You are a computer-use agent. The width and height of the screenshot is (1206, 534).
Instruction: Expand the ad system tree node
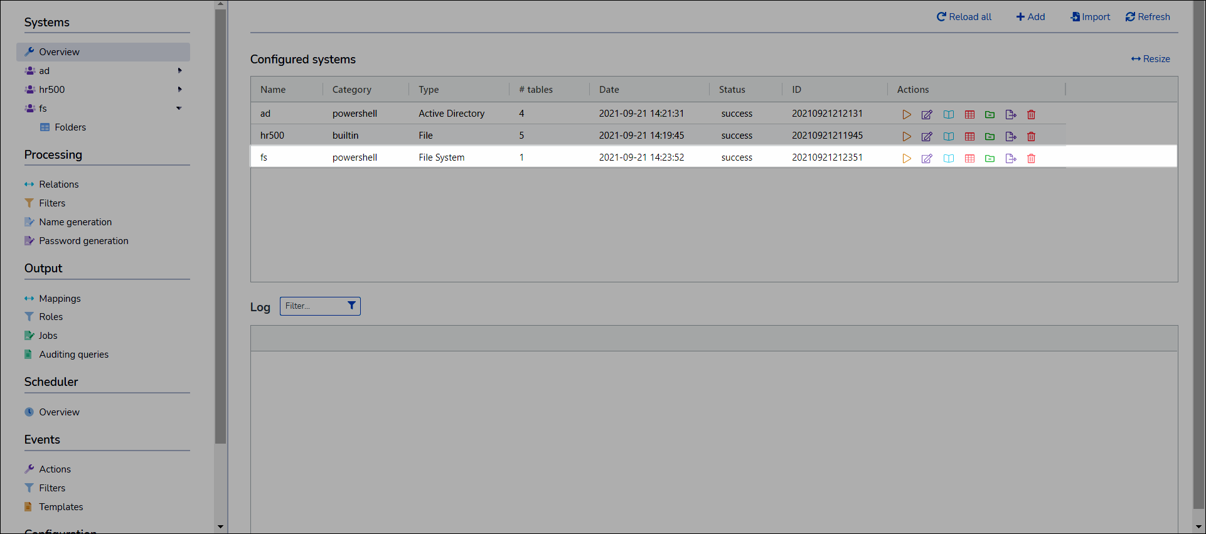(179, 71)
